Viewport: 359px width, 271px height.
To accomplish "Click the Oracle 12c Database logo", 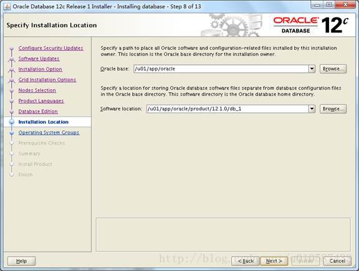I will point(310,25).
